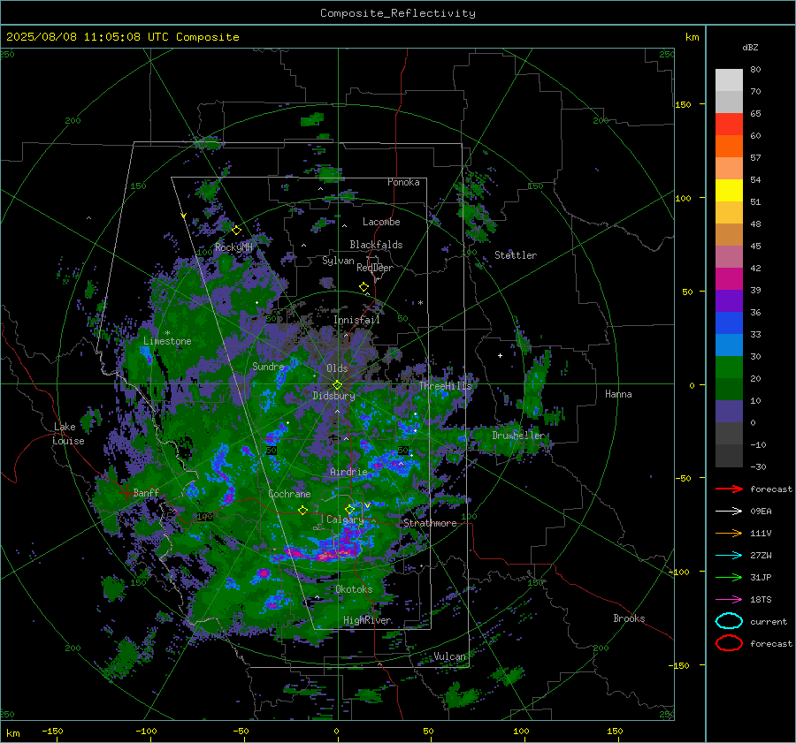This screenshot has width=796, height=743.
Task: Click the orange 111V arrow in the legend
Action: coord(729,533)
